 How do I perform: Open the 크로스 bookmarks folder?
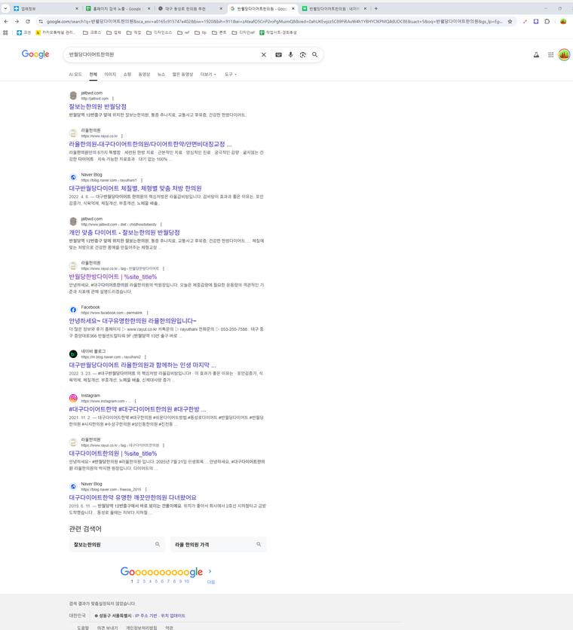click(92, 32)
